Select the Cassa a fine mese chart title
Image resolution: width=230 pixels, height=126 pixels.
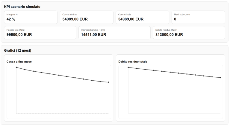pos(19,62)
